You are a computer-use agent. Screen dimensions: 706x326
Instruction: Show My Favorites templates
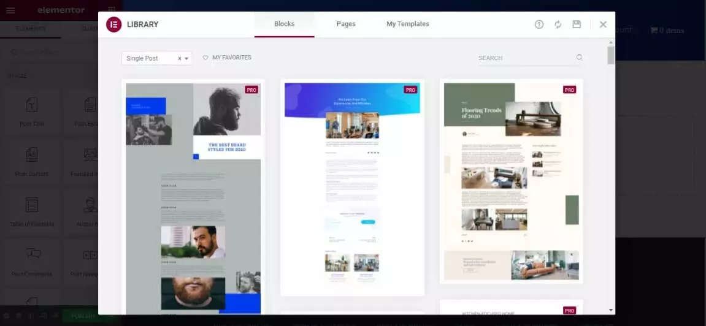click(x=227, y=58)
